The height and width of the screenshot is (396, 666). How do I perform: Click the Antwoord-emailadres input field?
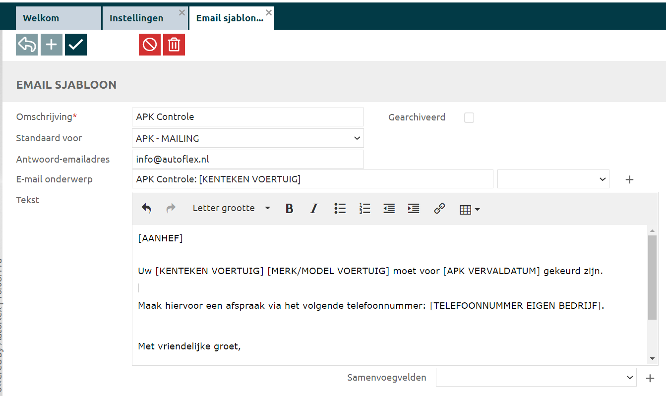tap(248, 160)
